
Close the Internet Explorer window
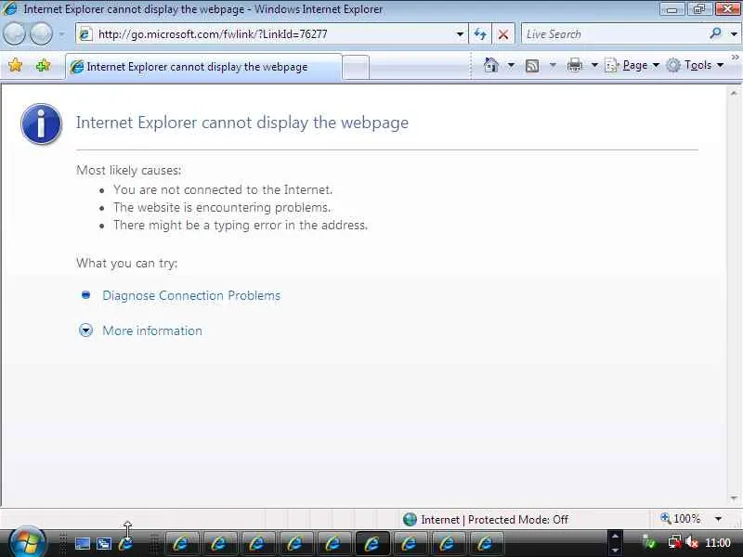tap(727, 9)
